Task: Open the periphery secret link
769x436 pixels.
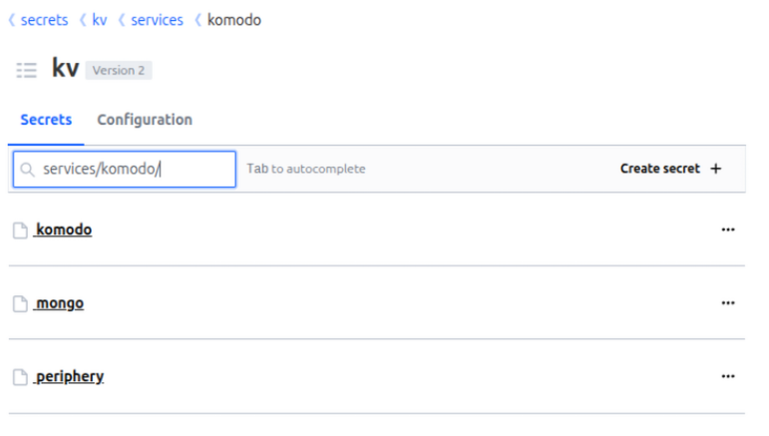Action: pyautogui.click(x=70, y=376)
